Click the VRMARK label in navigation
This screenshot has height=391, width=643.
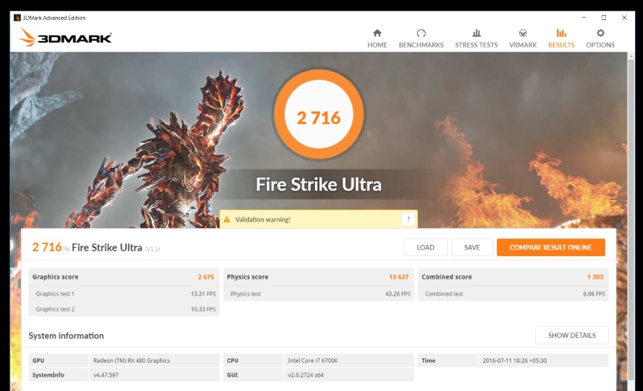[x=523, y=45]
